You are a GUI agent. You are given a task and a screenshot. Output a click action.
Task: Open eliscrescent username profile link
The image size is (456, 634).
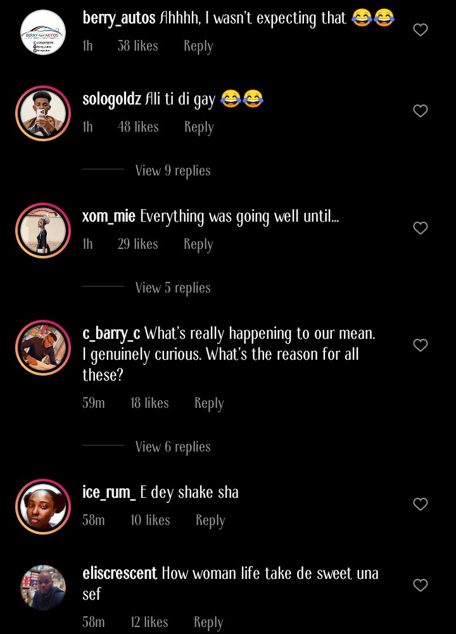pyautogui.click(x=120, y=574)
